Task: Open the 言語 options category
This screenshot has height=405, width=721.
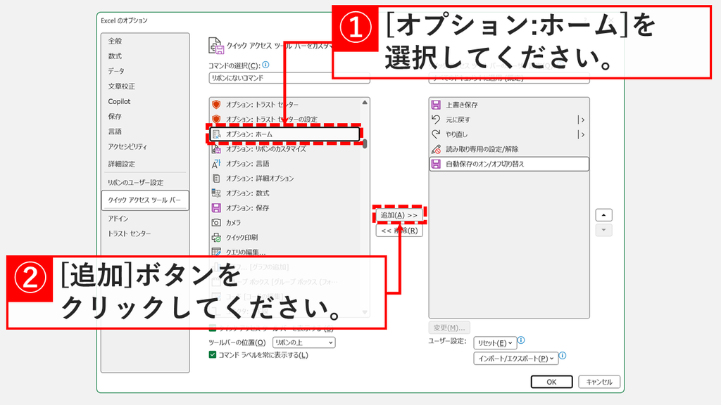Action: 145,131
